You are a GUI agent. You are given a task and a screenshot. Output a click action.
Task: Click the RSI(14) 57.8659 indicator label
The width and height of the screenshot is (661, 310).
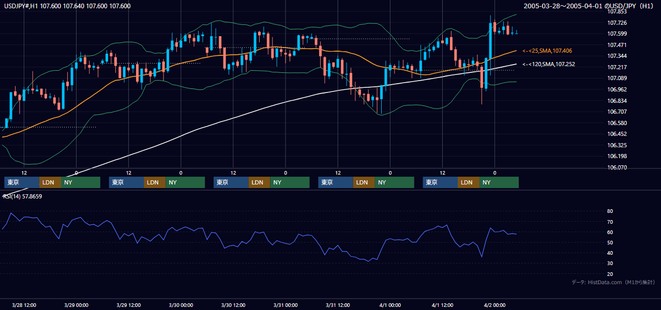point(22,196)
